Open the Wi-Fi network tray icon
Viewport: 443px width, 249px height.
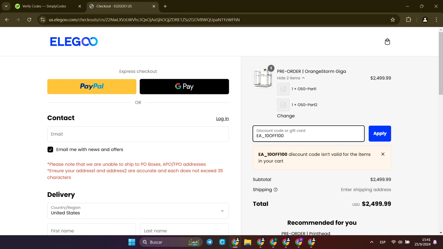[x=393, y=242]
